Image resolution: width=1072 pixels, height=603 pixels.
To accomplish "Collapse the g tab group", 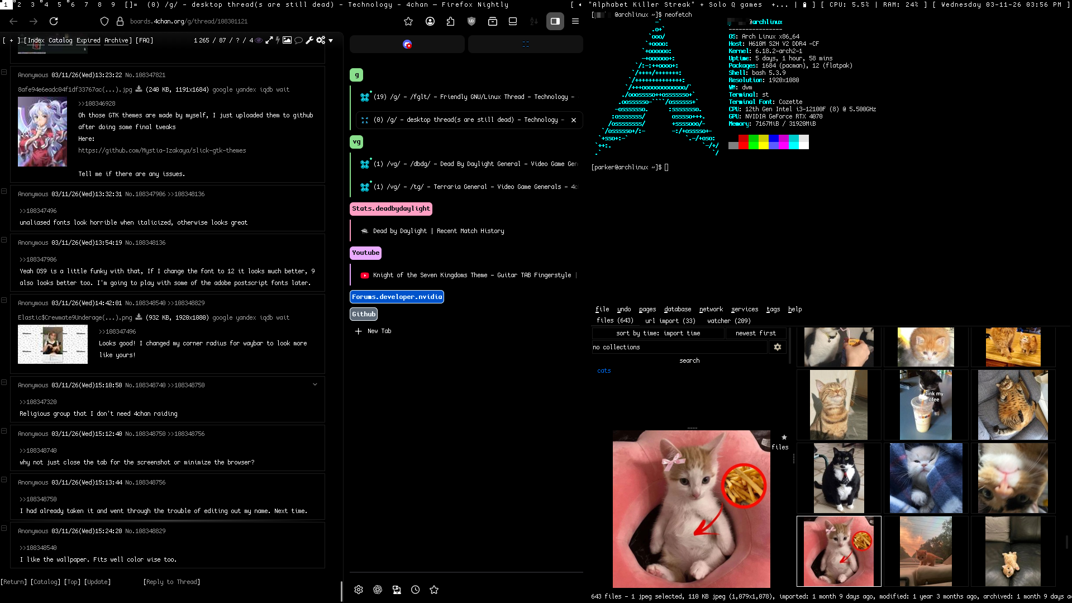I will (356, 75).
